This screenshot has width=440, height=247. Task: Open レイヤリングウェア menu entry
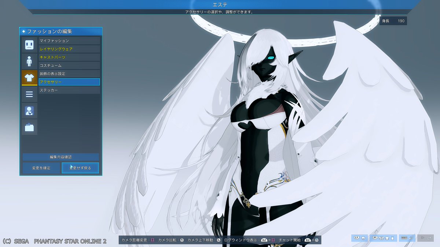(x=69, y=49)
